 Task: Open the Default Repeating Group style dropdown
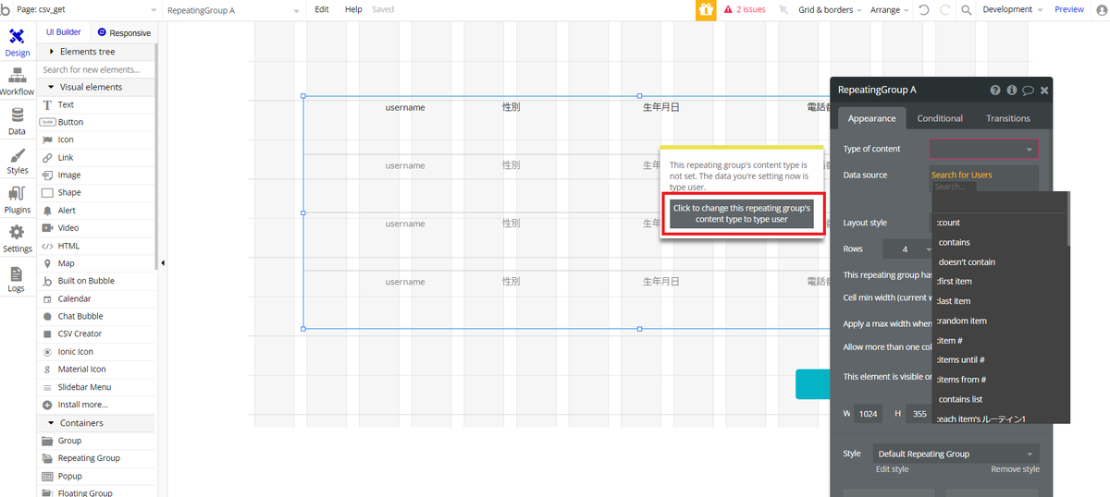point(956,454)
